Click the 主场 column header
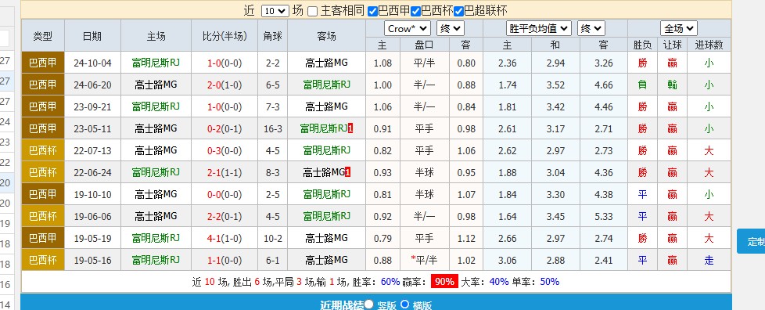Screen dimensions: 765x310 pyautogui.click(x=156, y=36)
